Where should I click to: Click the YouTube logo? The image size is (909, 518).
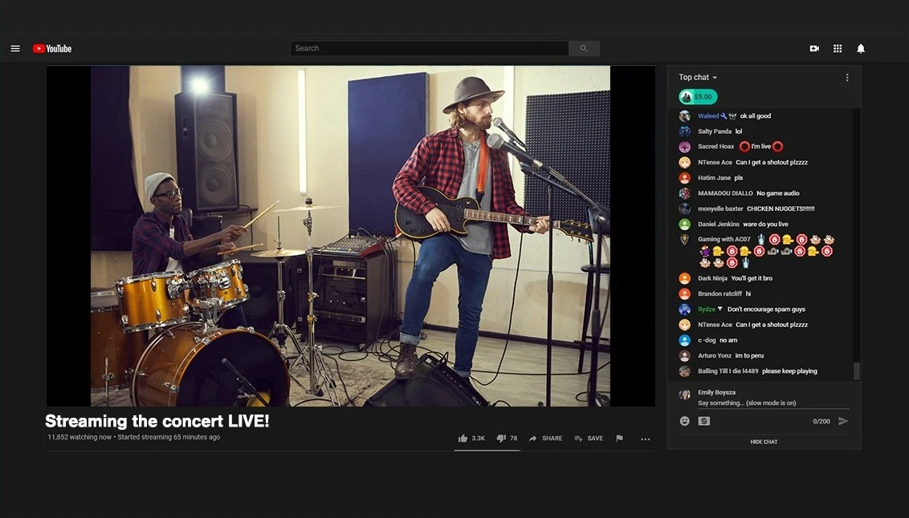(52, 49)
